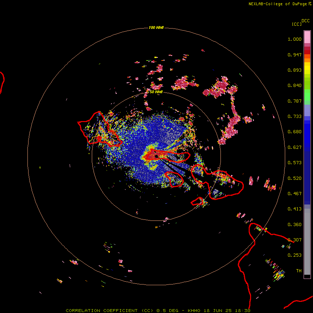Click the 50 NMI range ring label
Screen dimensions: 313x313
pyautogui.click(x=156, y=92)
